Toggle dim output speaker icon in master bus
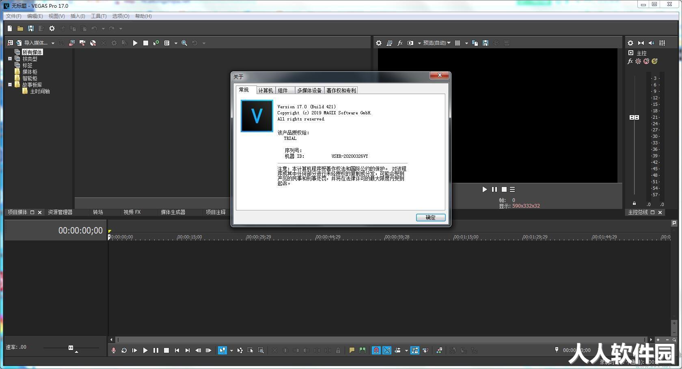Screen dimensions: 682x369 point(652,43)
